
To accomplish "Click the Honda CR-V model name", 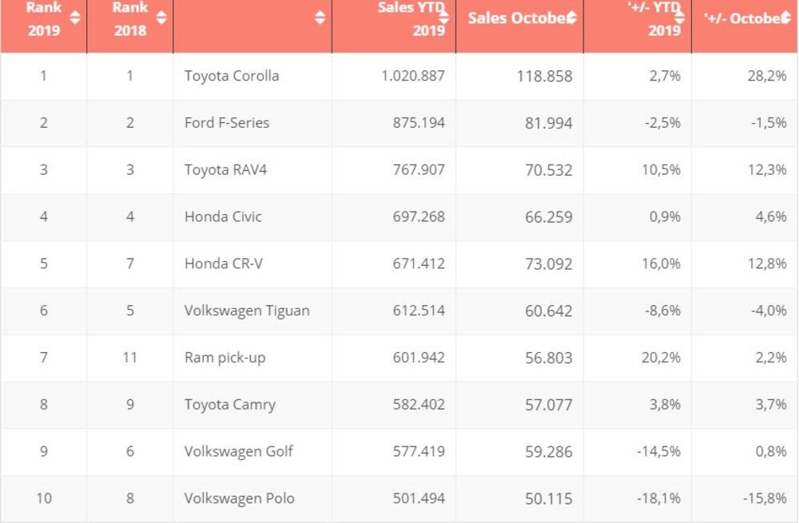I will (x=224, y=263).
